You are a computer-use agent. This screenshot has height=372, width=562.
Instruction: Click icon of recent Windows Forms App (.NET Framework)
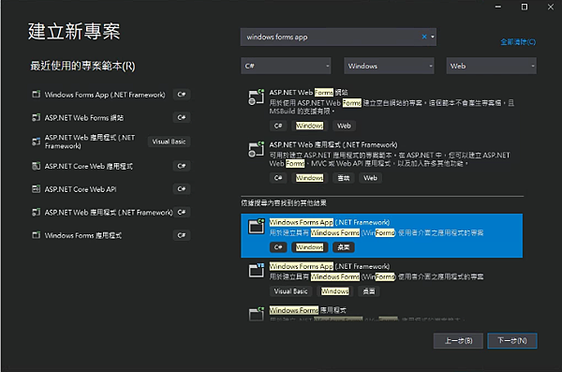(x=37, y=95)
